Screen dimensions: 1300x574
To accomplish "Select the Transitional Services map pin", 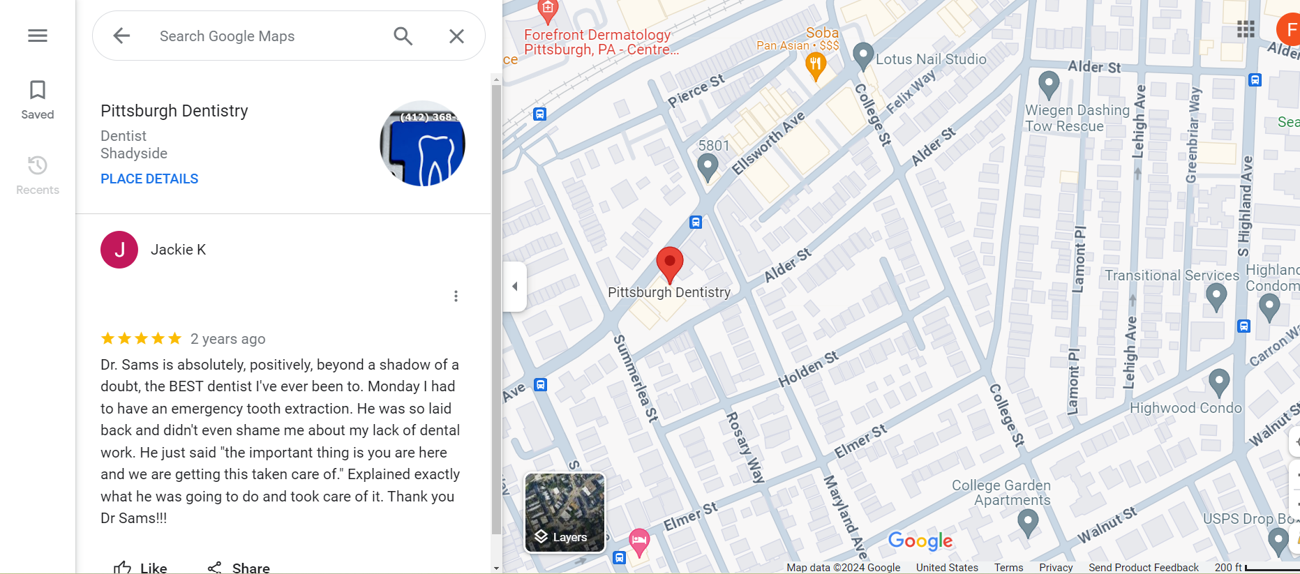I will [x=1216, y=298].
